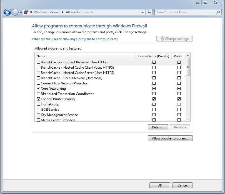Toggle BranchCache Hosted Cache Client name checkbox
This screenshot has width=225, height=194.
point(38,68)
